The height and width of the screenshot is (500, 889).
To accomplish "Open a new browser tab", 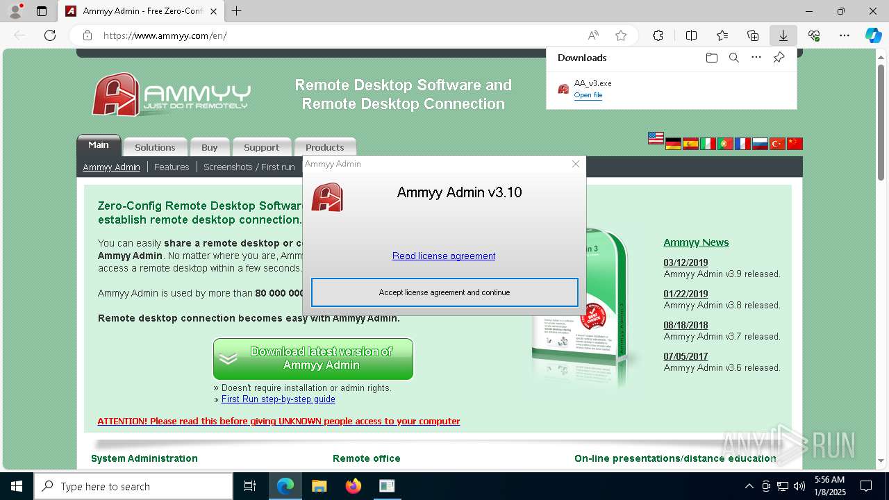I will (x=237, y=11).
